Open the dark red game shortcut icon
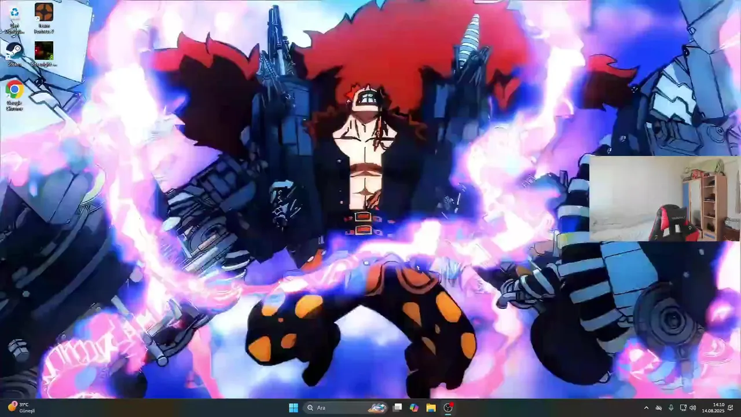 coord(44,53)
